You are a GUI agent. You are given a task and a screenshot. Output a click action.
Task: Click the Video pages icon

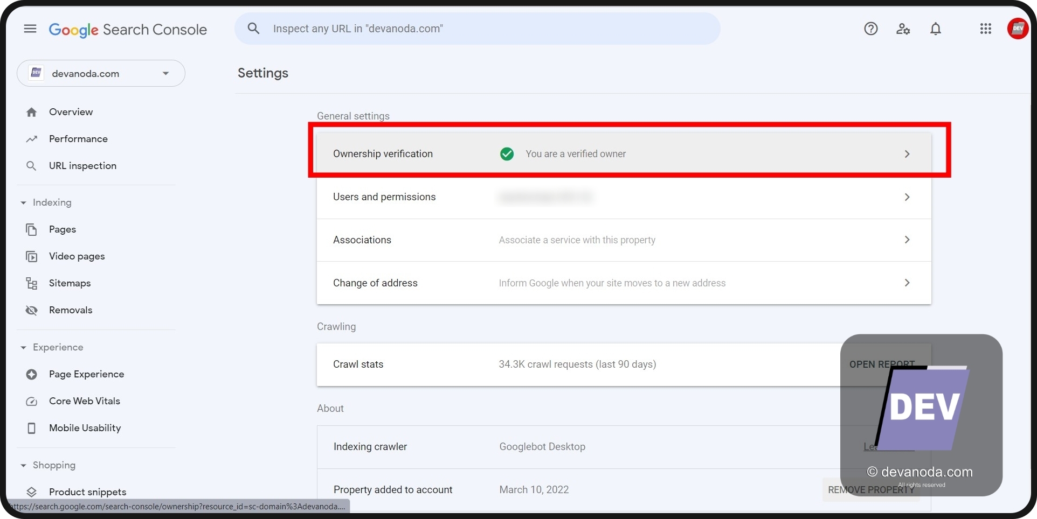[x=32, y=256]
